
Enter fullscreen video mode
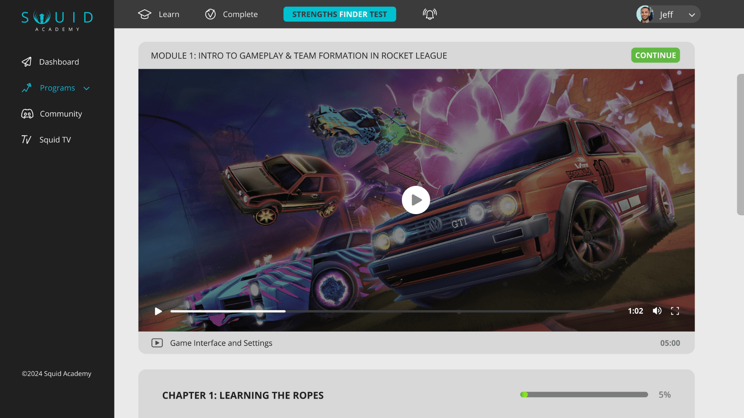point(675,311)
